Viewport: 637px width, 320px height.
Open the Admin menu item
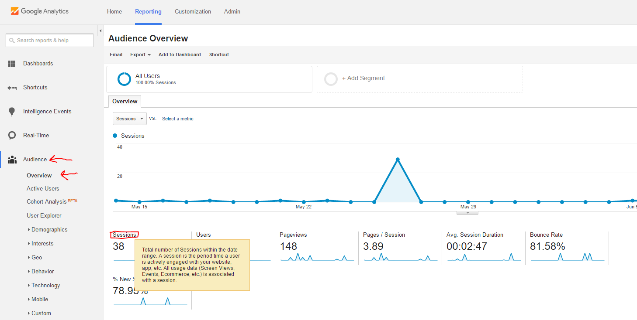(232, 12)
